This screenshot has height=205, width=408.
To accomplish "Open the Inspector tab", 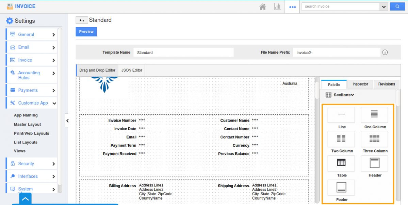I will 360,84.
